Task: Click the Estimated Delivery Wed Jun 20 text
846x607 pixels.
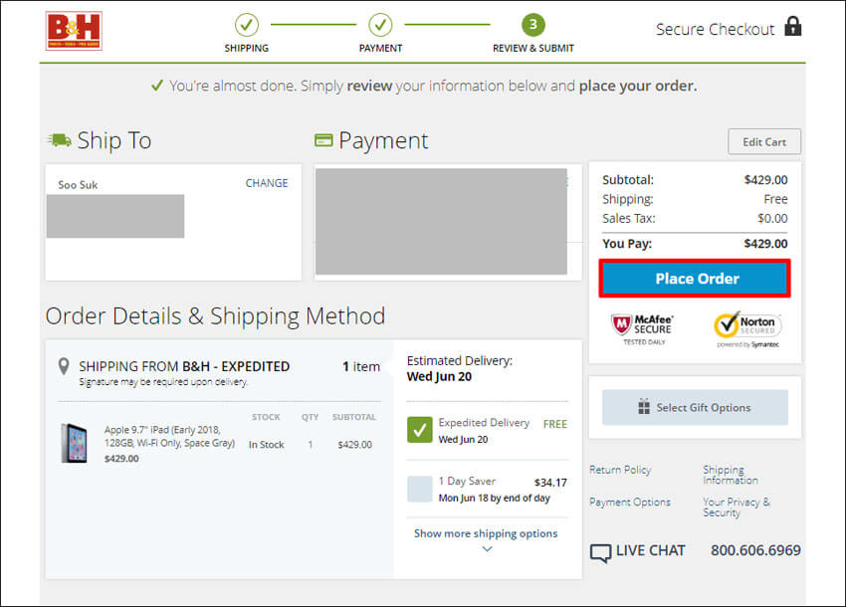Action: 459,368
